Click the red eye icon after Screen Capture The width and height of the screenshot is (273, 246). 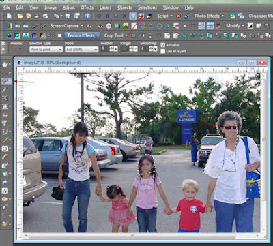tap(89, 26)
